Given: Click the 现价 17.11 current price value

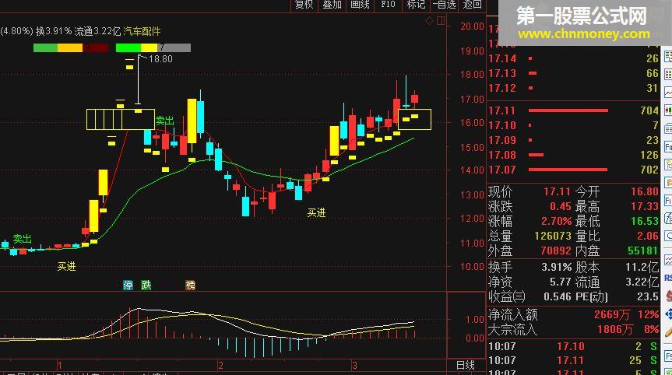Looking at the screenshot, I should click(x=557, y=191).
